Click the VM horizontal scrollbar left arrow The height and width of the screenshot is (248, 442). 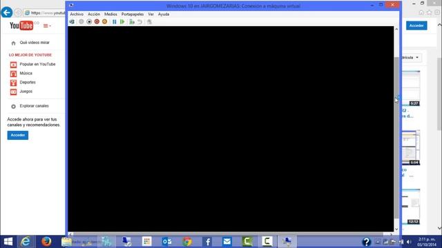70,234
